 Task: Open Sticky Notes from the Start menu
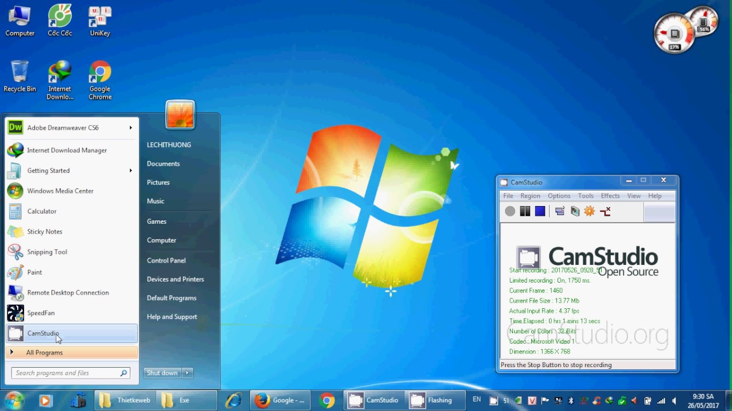[x=71, y=232]
